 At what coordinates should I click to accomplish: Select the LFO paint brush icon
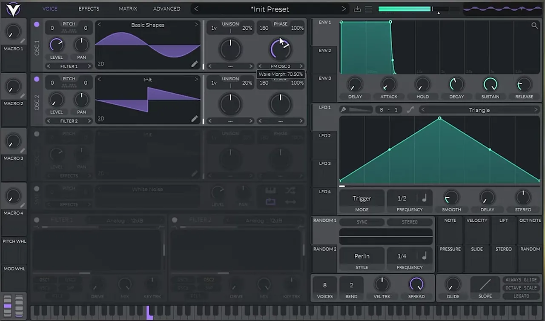click(x=343, y=110)
